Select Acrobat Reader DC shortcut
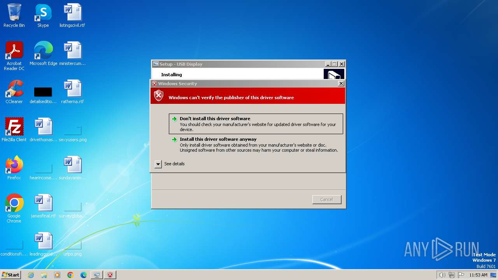Image resolution: width=498 pixels, height=280 pixels. pyautogui.click(x=14, y=56)
